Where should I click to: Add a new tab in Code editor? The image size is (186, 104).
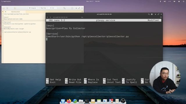[x=3, y=12]
